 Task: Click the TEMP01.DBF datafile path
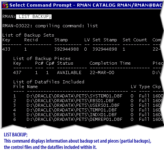click(72, 110)
